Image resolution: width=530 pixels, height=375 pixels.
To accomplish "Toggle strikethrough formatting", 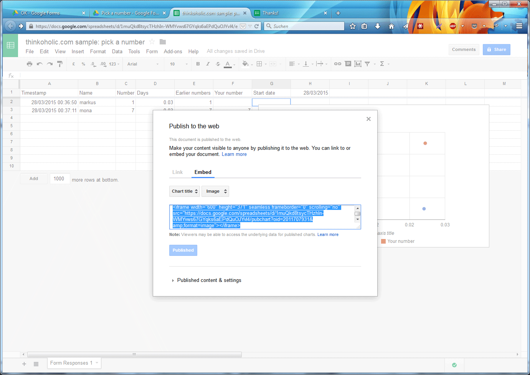I will (x=218, y=64).
